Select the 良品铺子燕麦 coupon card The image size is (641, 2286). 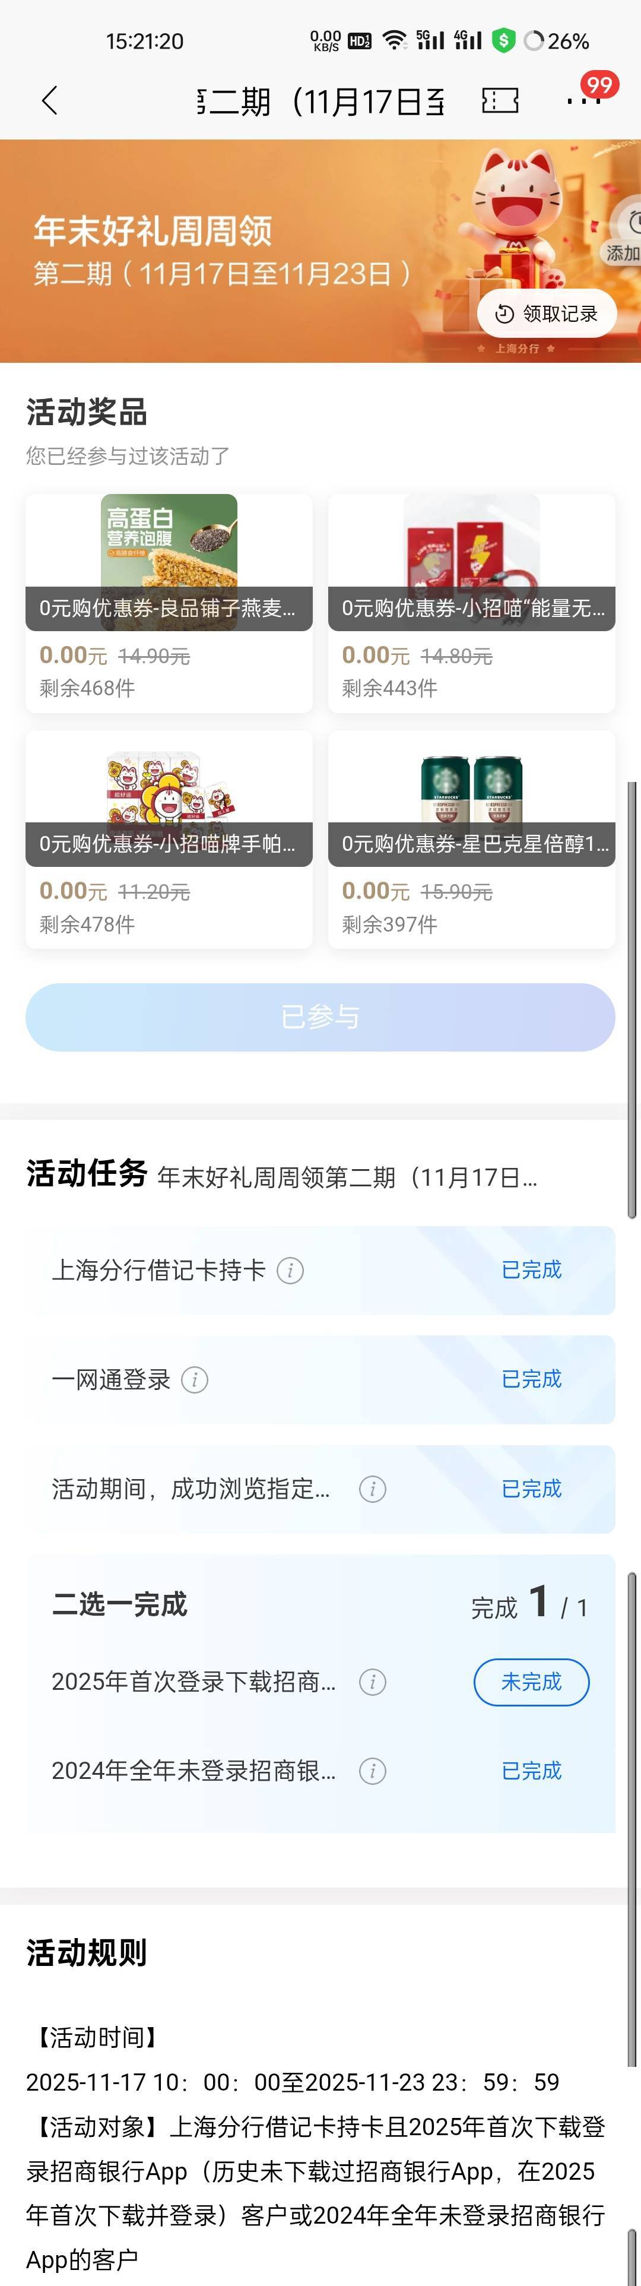pos(169,603)
